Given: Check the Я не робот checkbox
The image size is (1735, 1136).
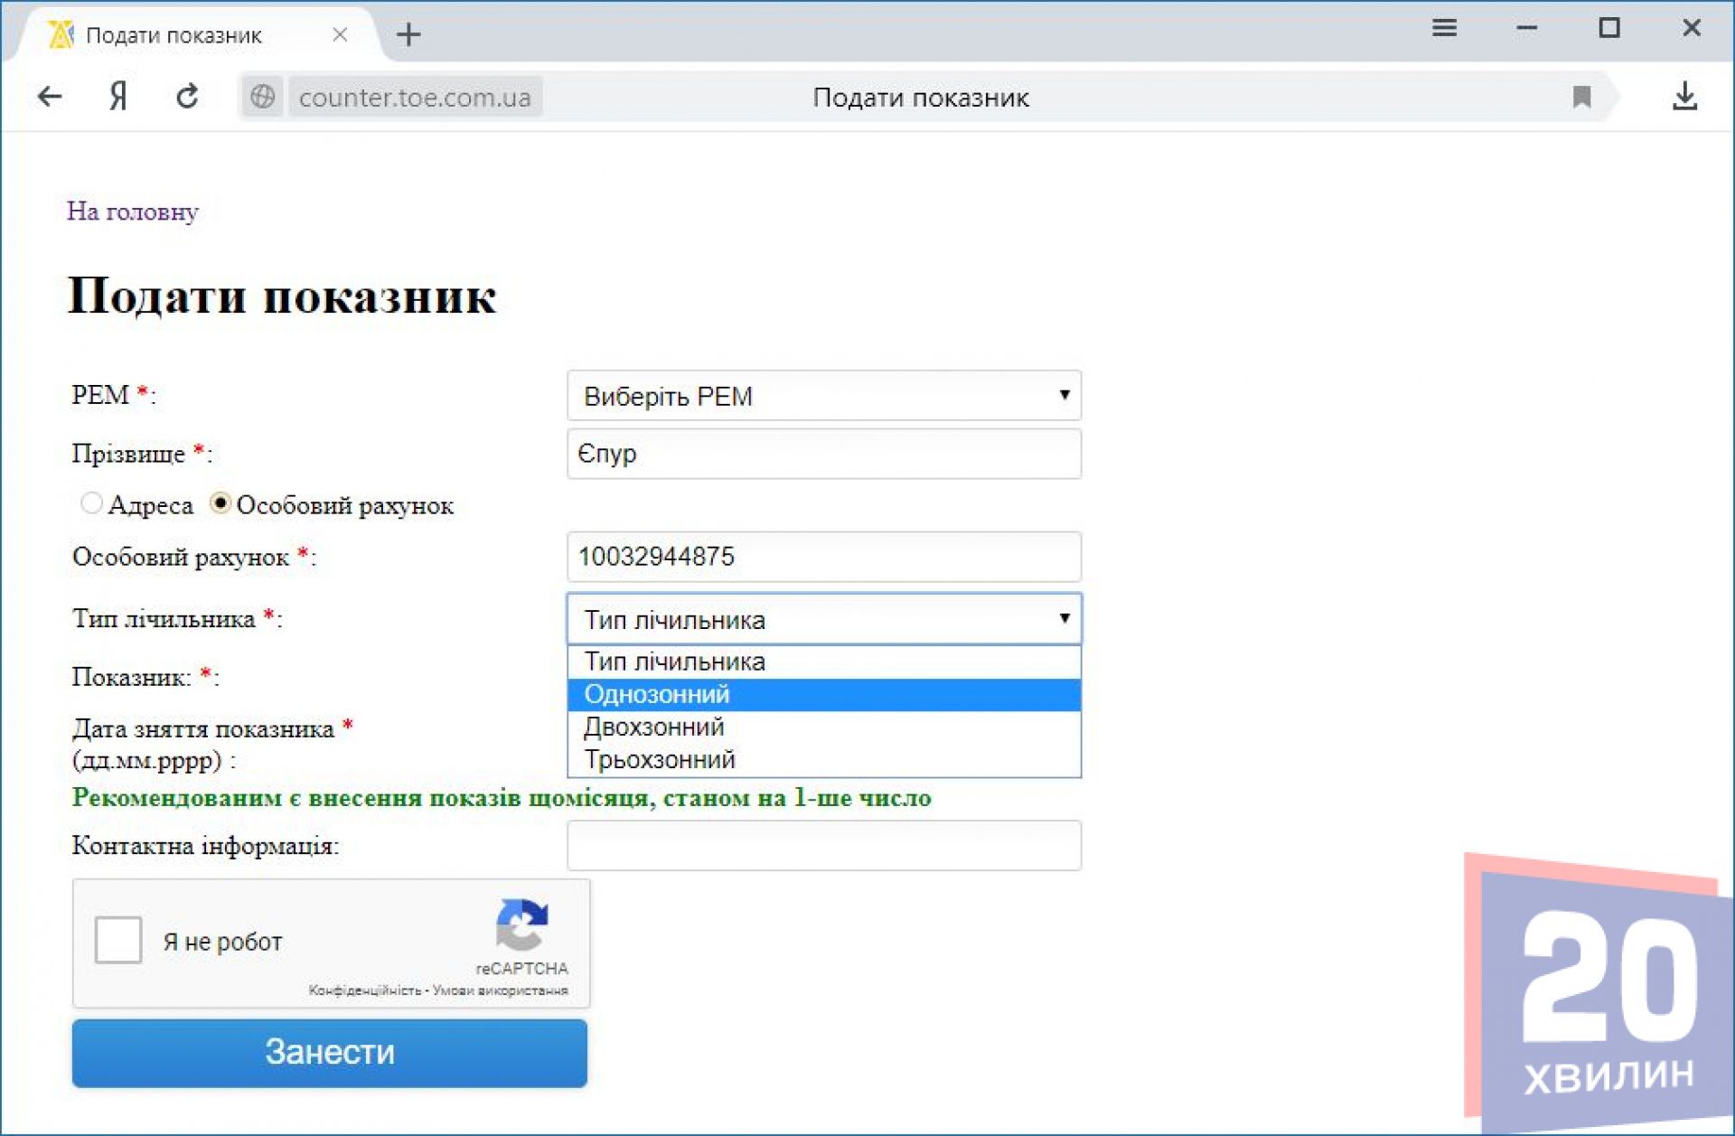Looking at the screenshot, I should [x=118, y=940].
